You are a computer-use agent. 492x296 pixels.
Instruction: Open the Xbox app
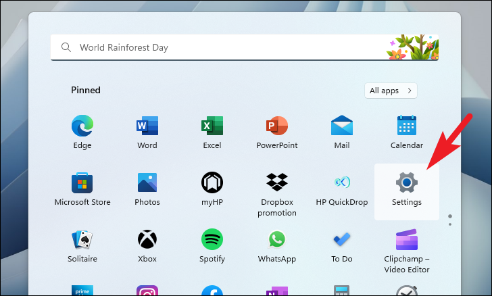click(147, 246)
